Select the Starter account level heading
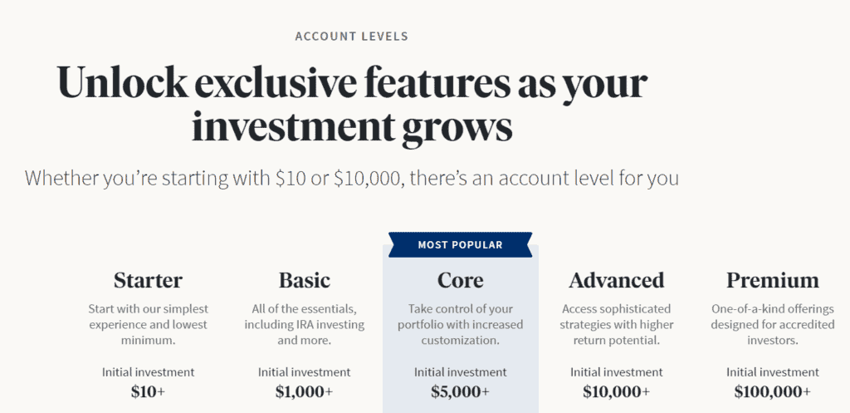Viewport: 850px width, 413px height. [148, 280]
